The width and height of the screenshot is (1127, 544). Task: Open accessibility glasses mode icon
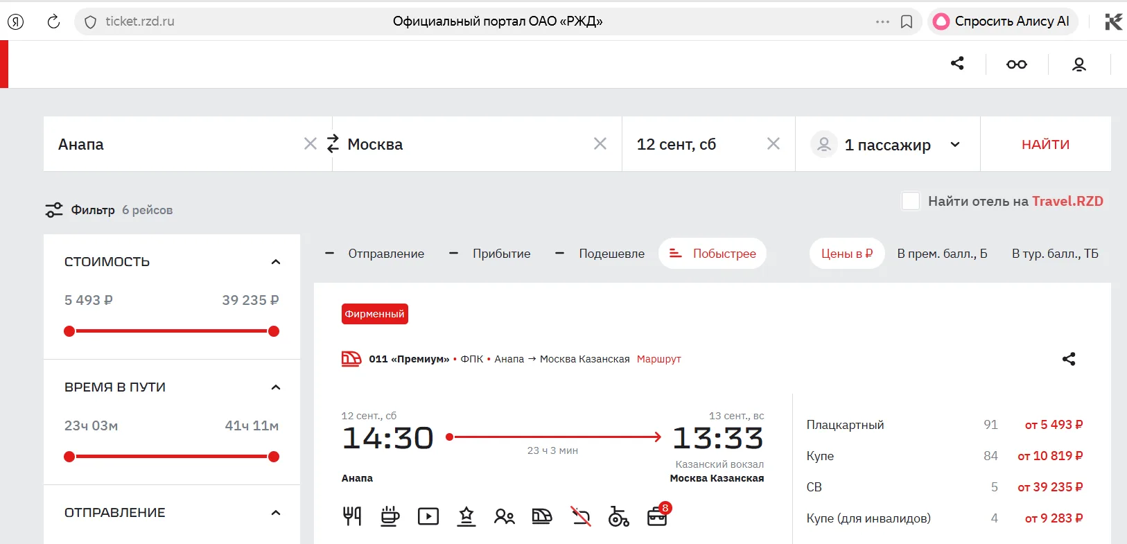(1017, 64)
